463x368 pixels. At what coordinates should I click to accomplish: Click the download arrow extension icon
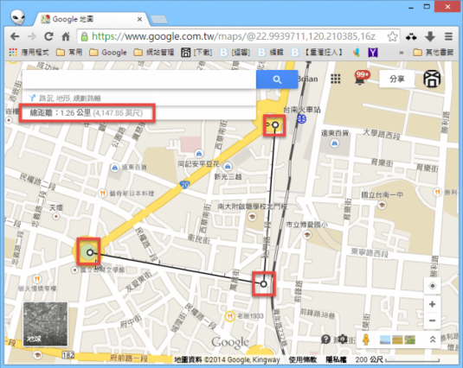coord(430,36)
